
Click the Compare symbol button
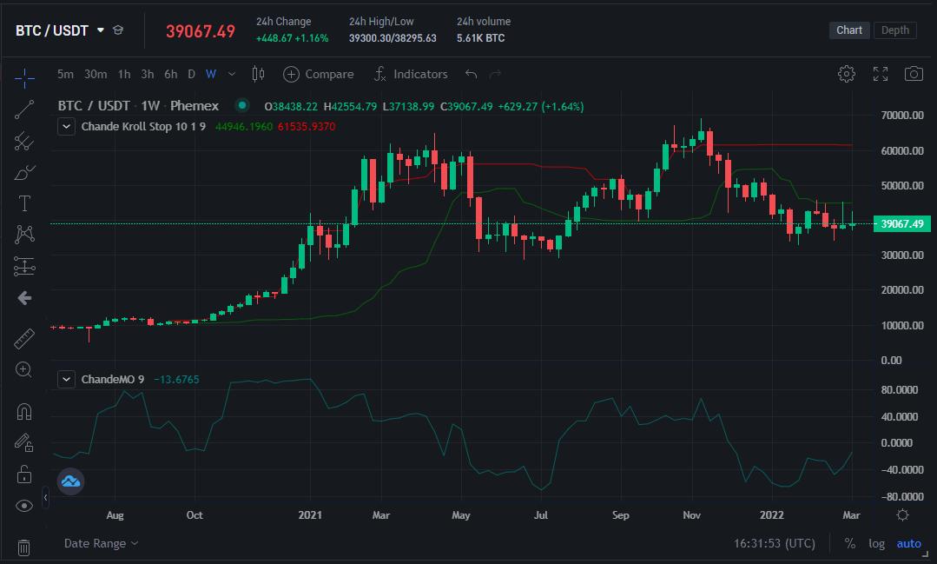318,74
